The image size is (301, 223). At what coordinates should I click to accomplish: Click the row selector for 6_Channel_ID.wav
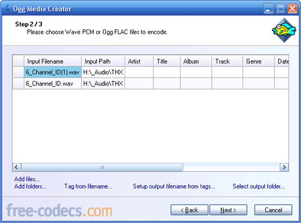tap(19, 84)
